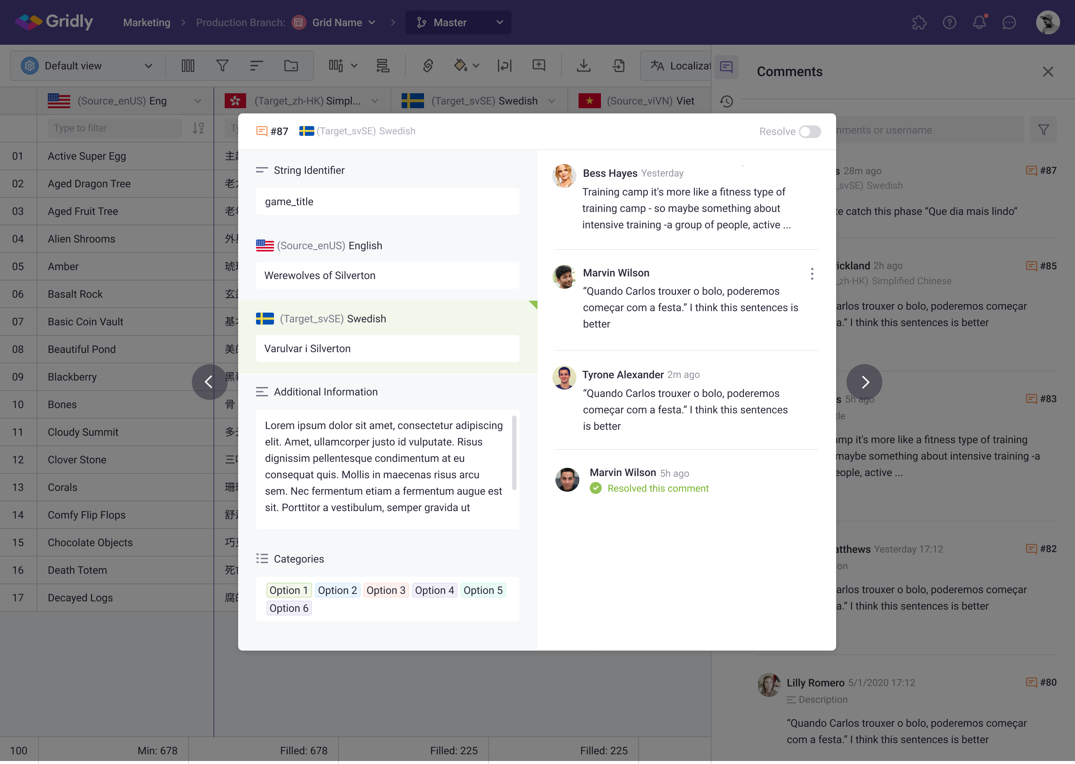Click the Marketing breadcrumb
Screen dimensions: 1075x764
[146, 22]
